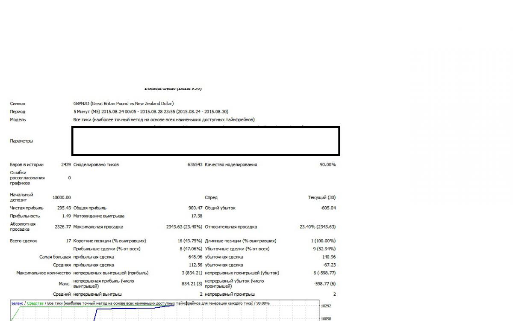Select the absolute drawdown value '2326.77'

[x=62, y=227]
